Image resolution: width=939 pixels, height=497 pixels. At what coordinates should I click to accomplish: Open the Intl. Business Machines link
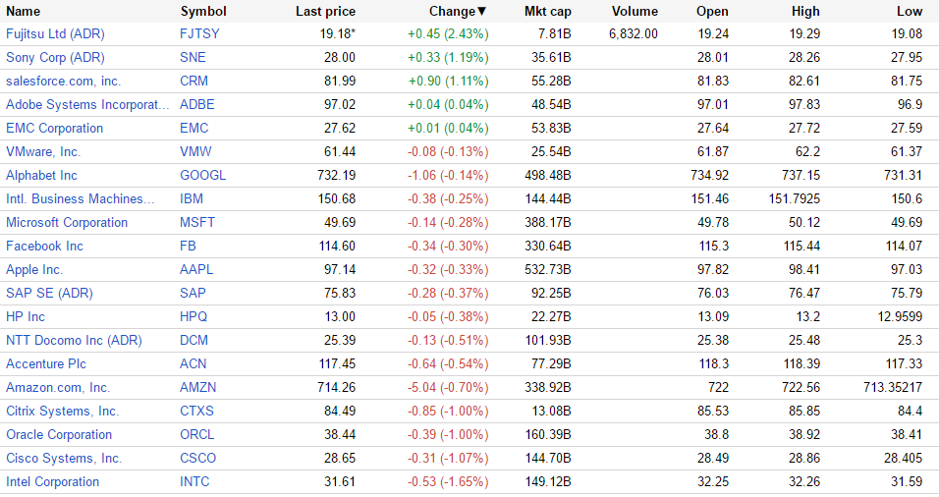[81, 198]
